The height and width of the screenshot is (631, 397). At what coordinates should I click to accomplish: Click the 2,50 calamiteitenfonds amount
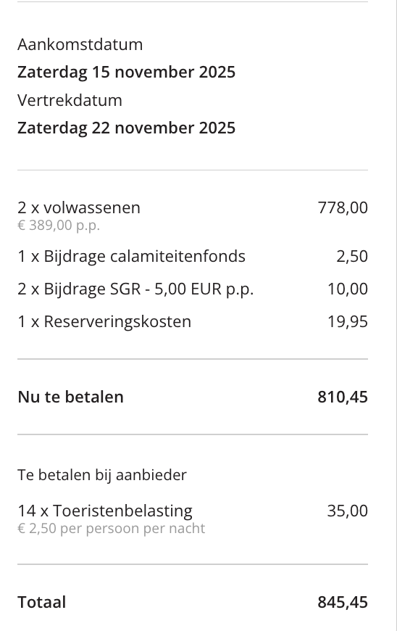pyautogui.click(x=352, y=256)
